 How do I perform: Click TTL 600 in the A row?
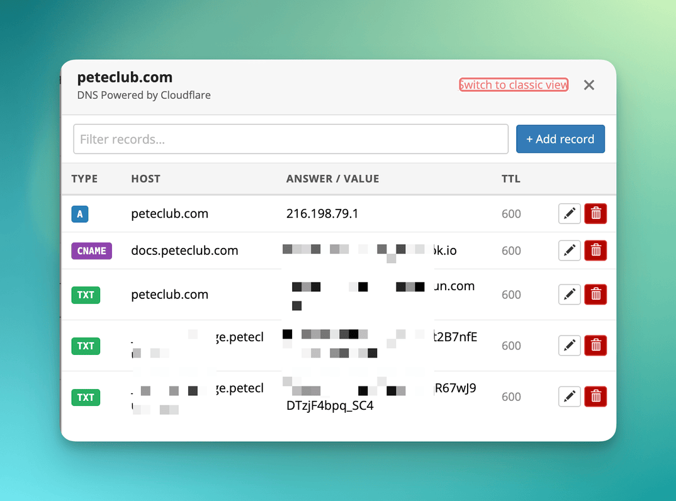click(x=511, y=214)
